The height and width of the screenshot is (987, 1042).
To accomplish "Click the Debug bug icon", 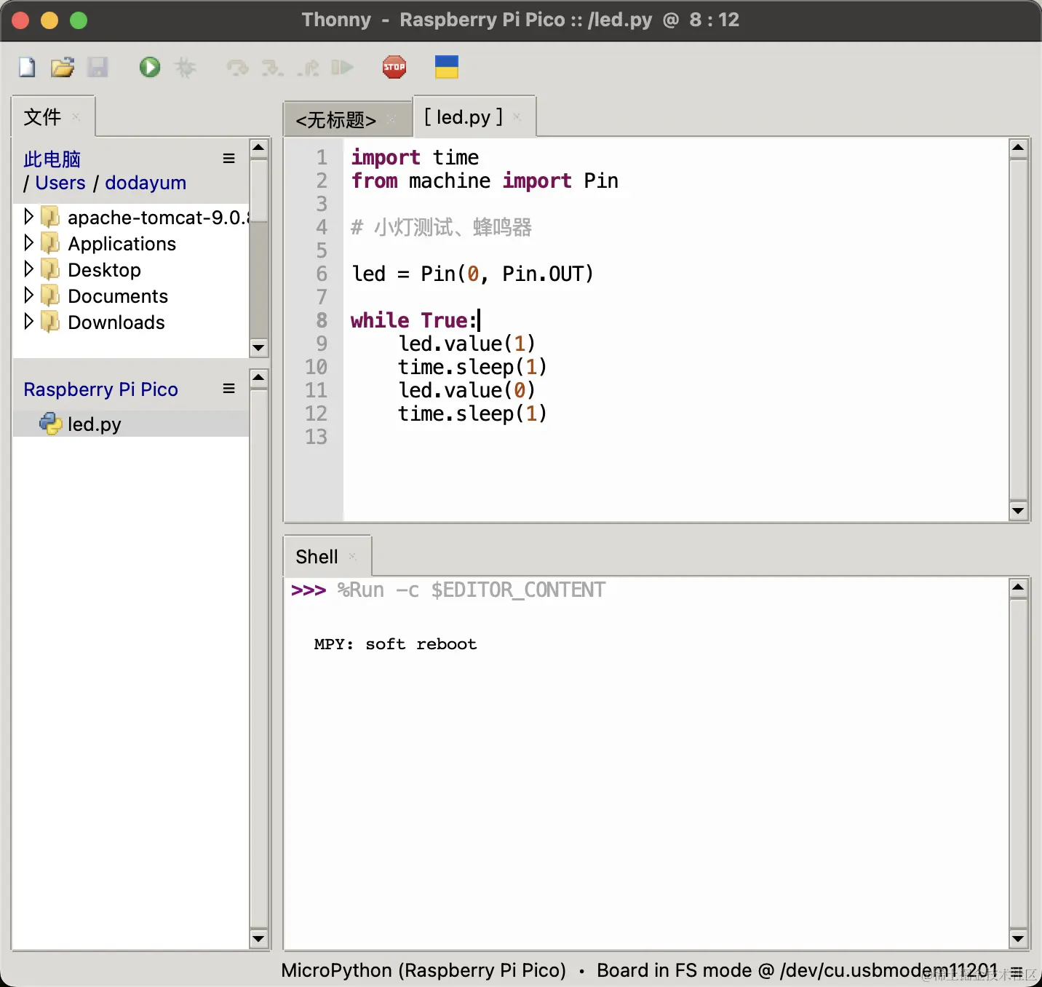I will (186, 68).
